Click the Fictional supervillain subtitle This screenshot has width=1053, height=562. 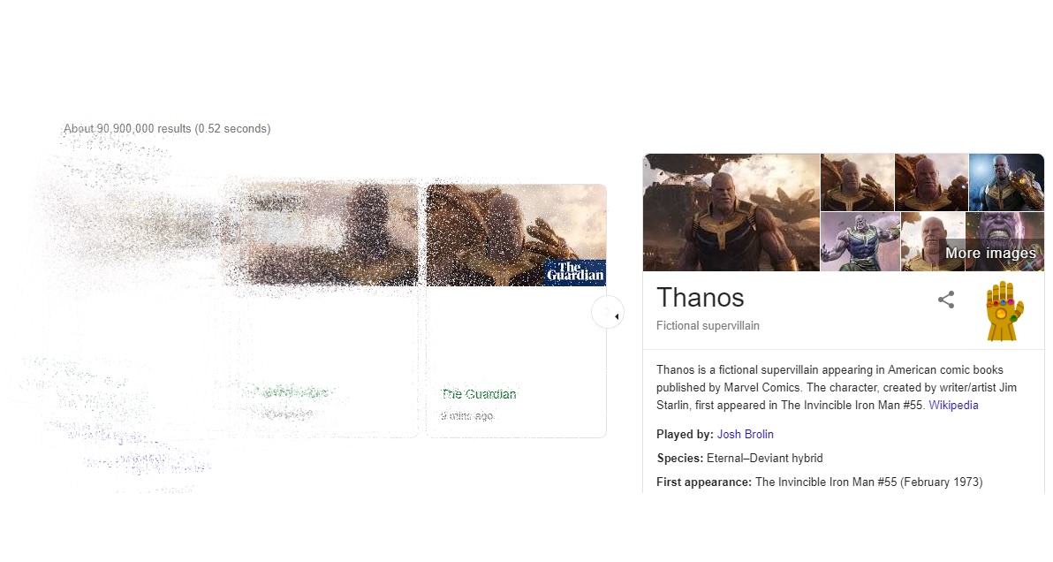point(708,326)
